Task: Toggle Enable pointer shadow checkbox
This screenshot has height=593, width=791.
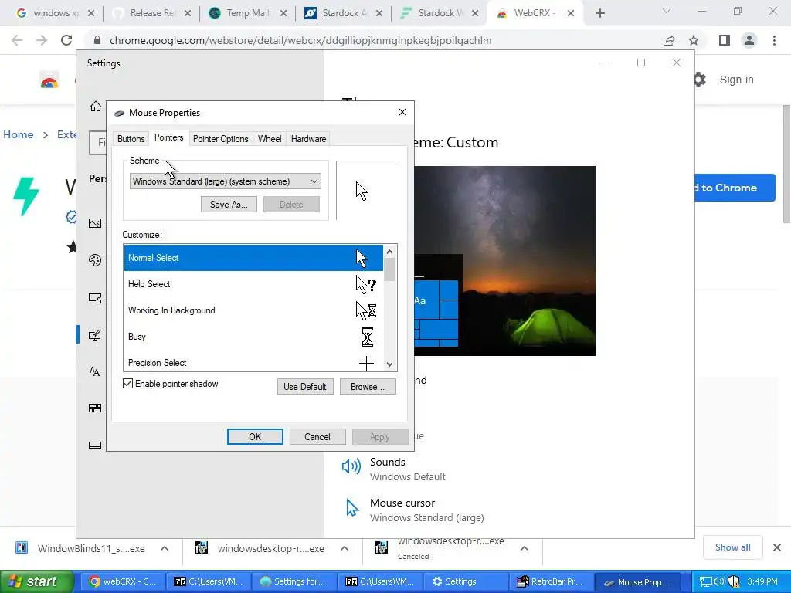Action: pos(128,384)
